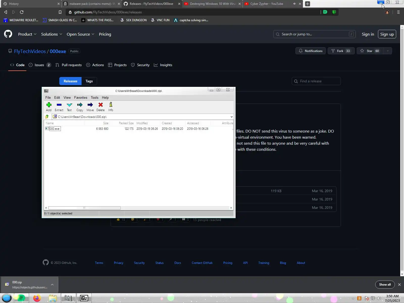Expand the Open Source menu

pos(80,34)
